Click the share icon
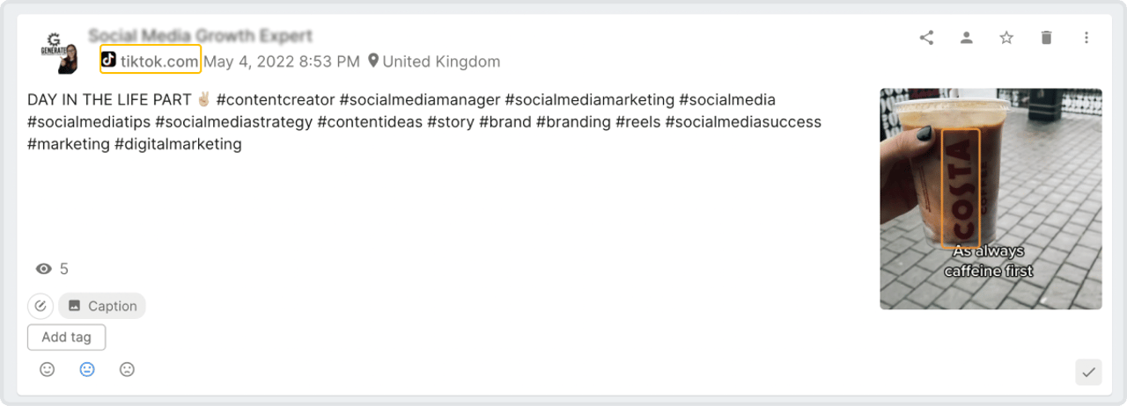Image resolution: width=1127 pixels, height=406 pixels. pyautogui.click(x=926, y=38)
